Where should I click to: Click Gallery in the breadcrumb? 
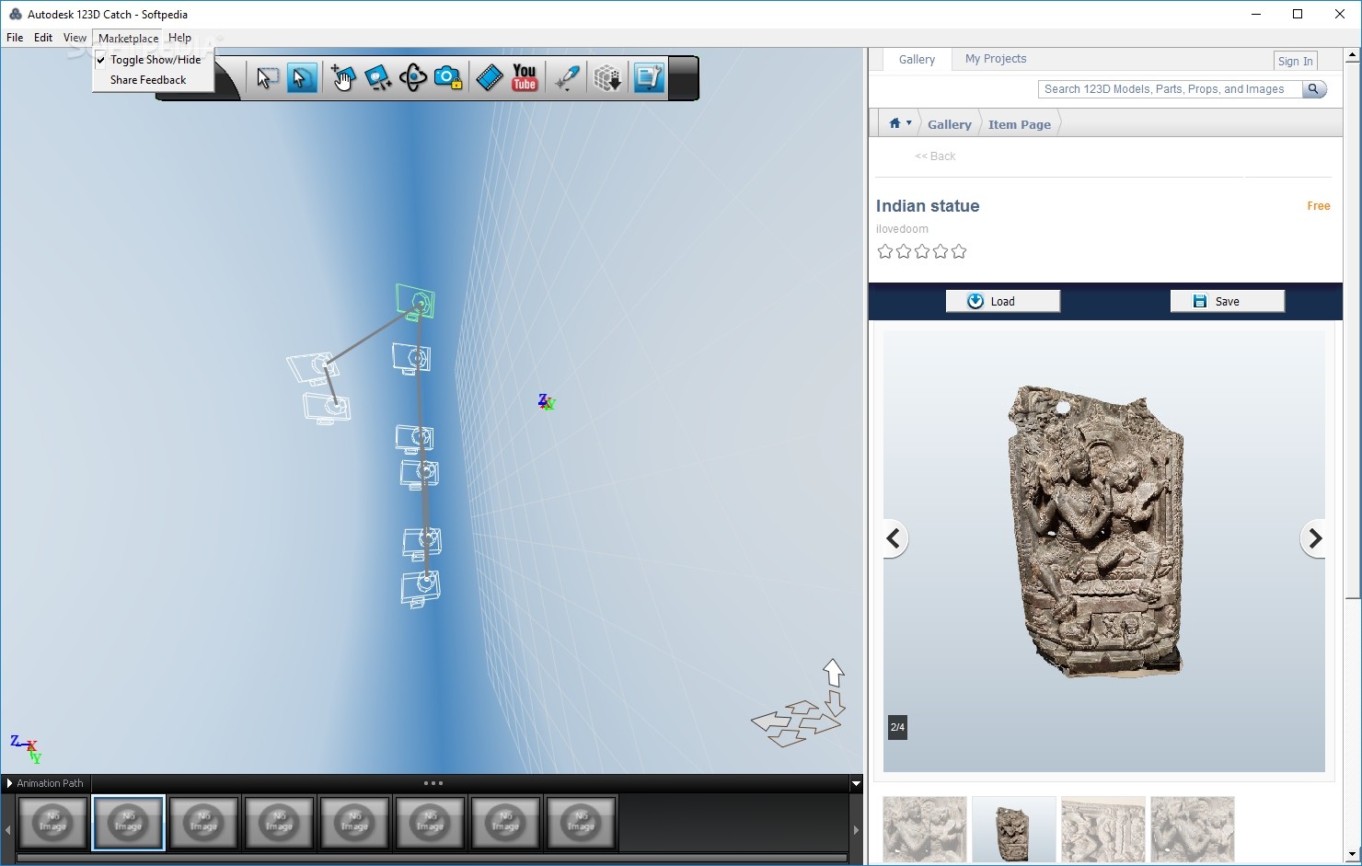coord(950,124)
